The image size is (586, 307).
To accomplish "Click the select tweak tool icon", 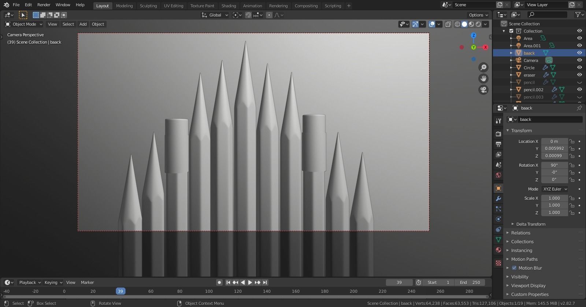I will (x=23, y=15).
